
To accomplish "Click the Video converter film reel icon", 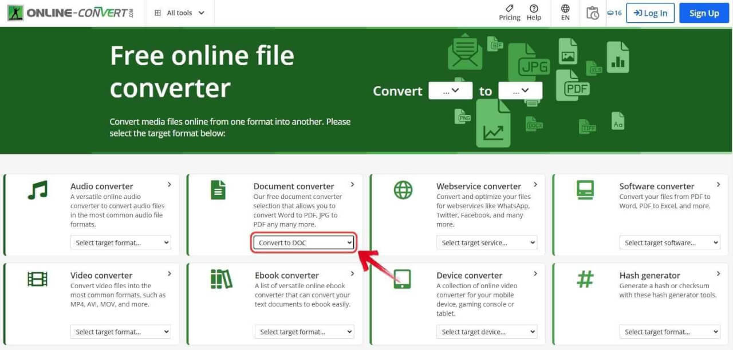I will pos(37,280).
